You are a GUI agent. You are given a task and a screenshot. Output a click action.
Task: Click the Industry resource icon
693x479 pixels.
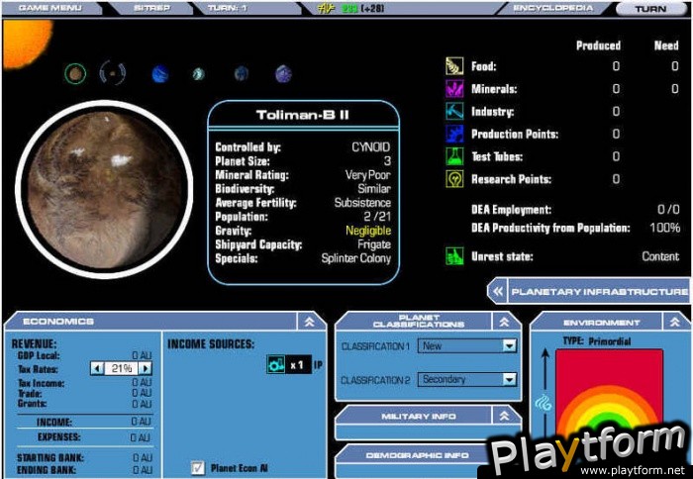click(x=454, y=112)
